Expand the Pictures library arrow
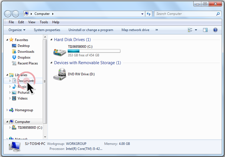 click(10, 92)
